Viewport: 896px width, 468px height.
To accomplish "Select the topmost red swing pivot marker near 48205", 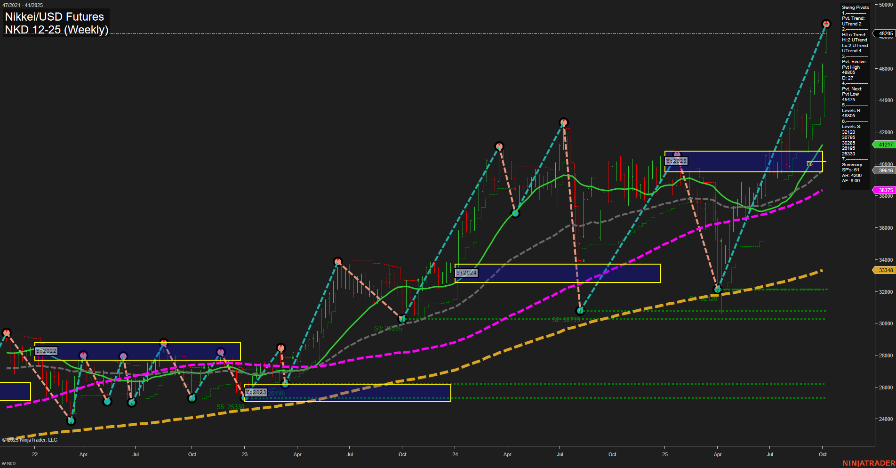I will (826, 23).
